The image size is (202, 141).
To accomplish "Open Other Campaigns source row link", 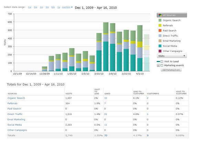I will 17,130.
